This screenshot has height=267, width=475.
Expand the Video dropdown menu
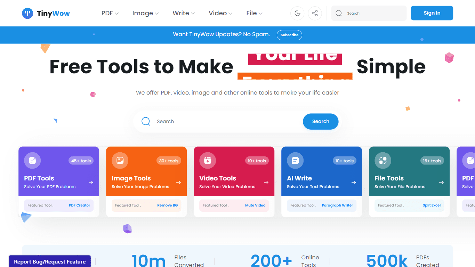tap(220, 13)
